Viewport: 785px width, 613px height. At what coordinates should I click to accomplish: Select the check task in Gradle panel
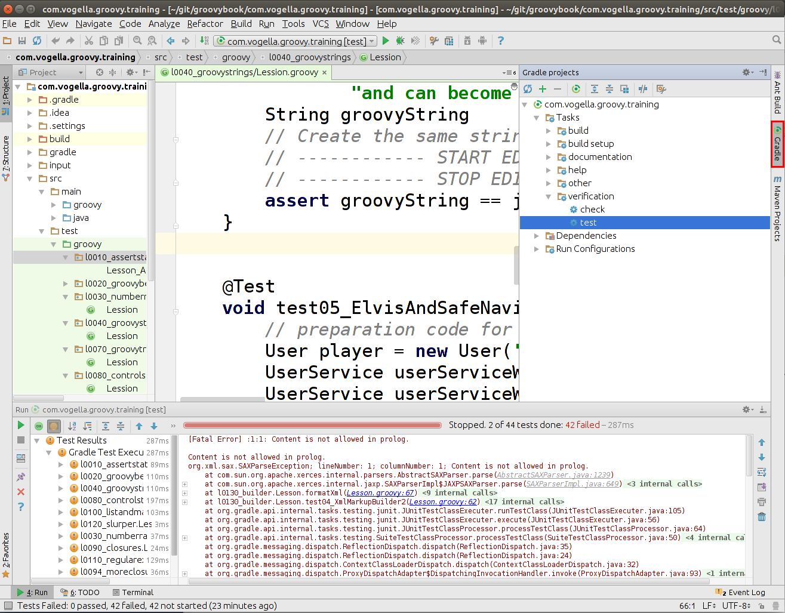[592, 210]
